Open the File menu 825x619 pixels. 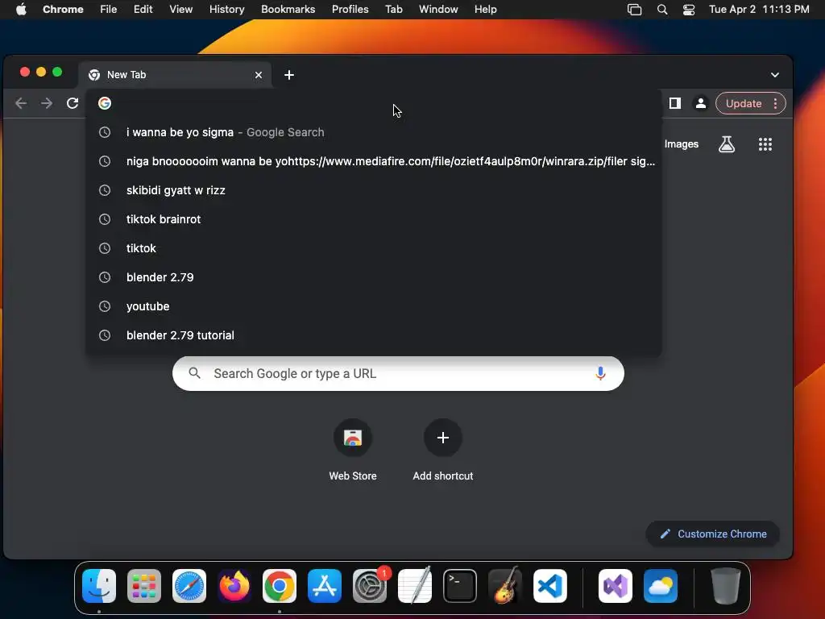point(109,10)
